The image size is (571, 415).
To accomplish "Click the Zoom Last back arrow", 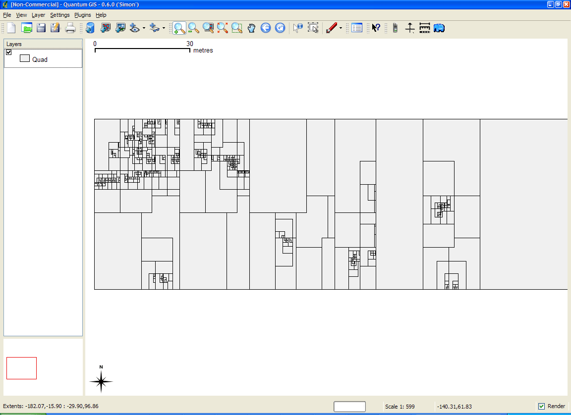I will tap(266, 28).
